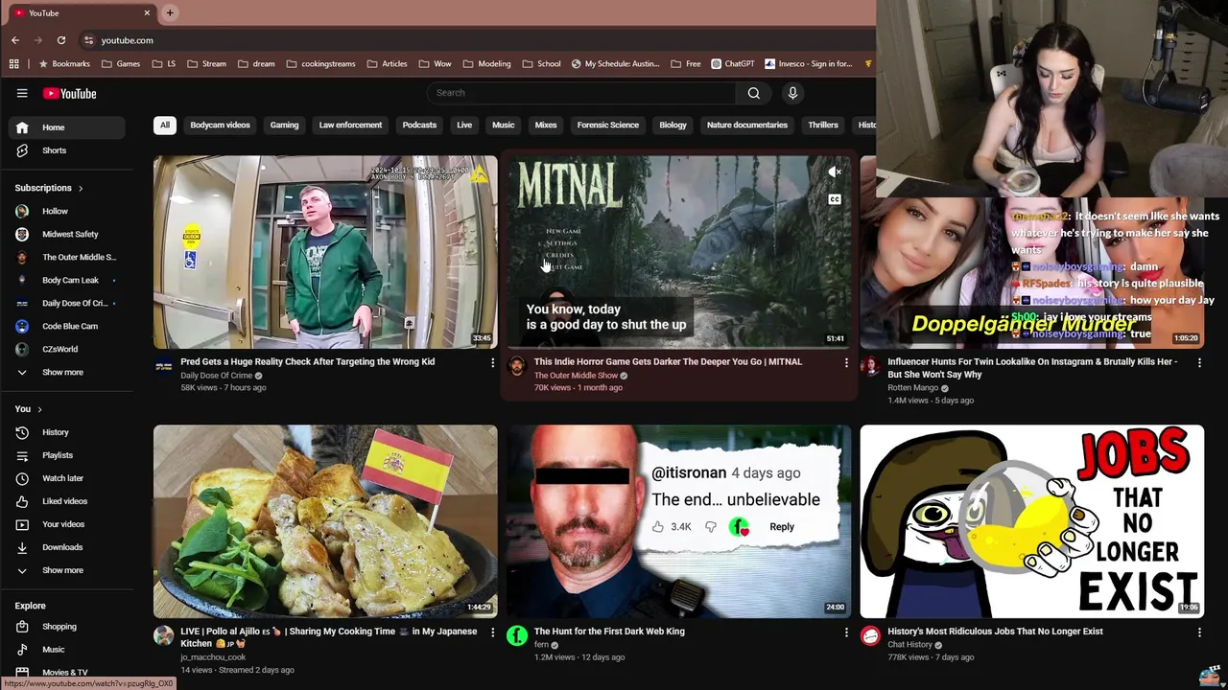Click fern channel avatar
1228x690 pixels.
point(517,635)
